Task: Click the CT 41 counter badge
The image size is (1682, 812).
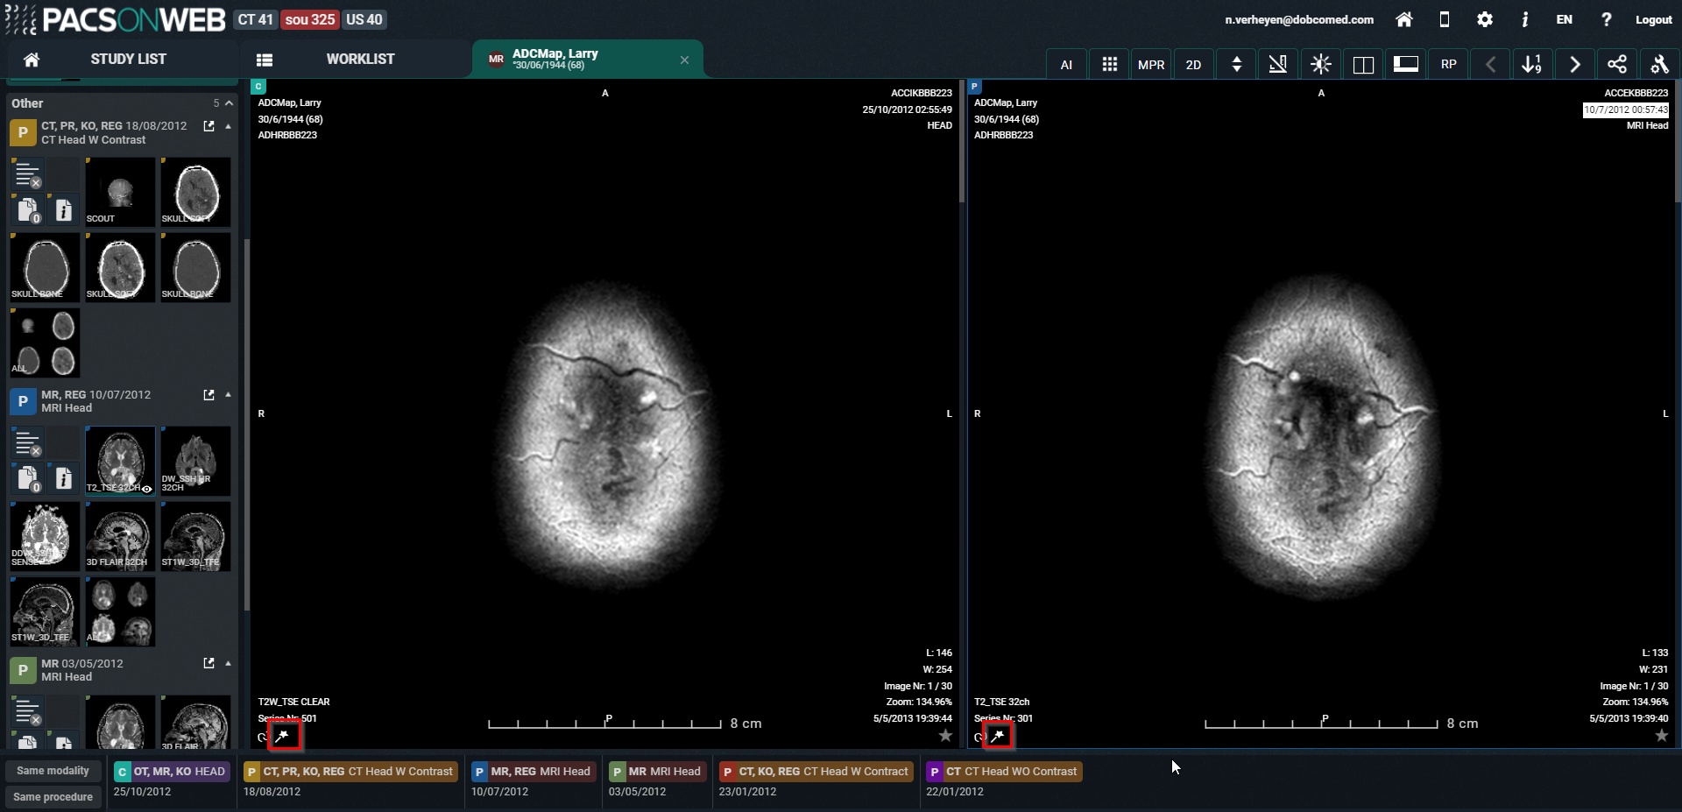Action: [256, 19]
